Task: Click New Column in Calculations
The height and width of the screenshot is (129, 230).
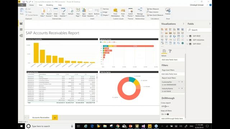Action: (x=152, y=12)
